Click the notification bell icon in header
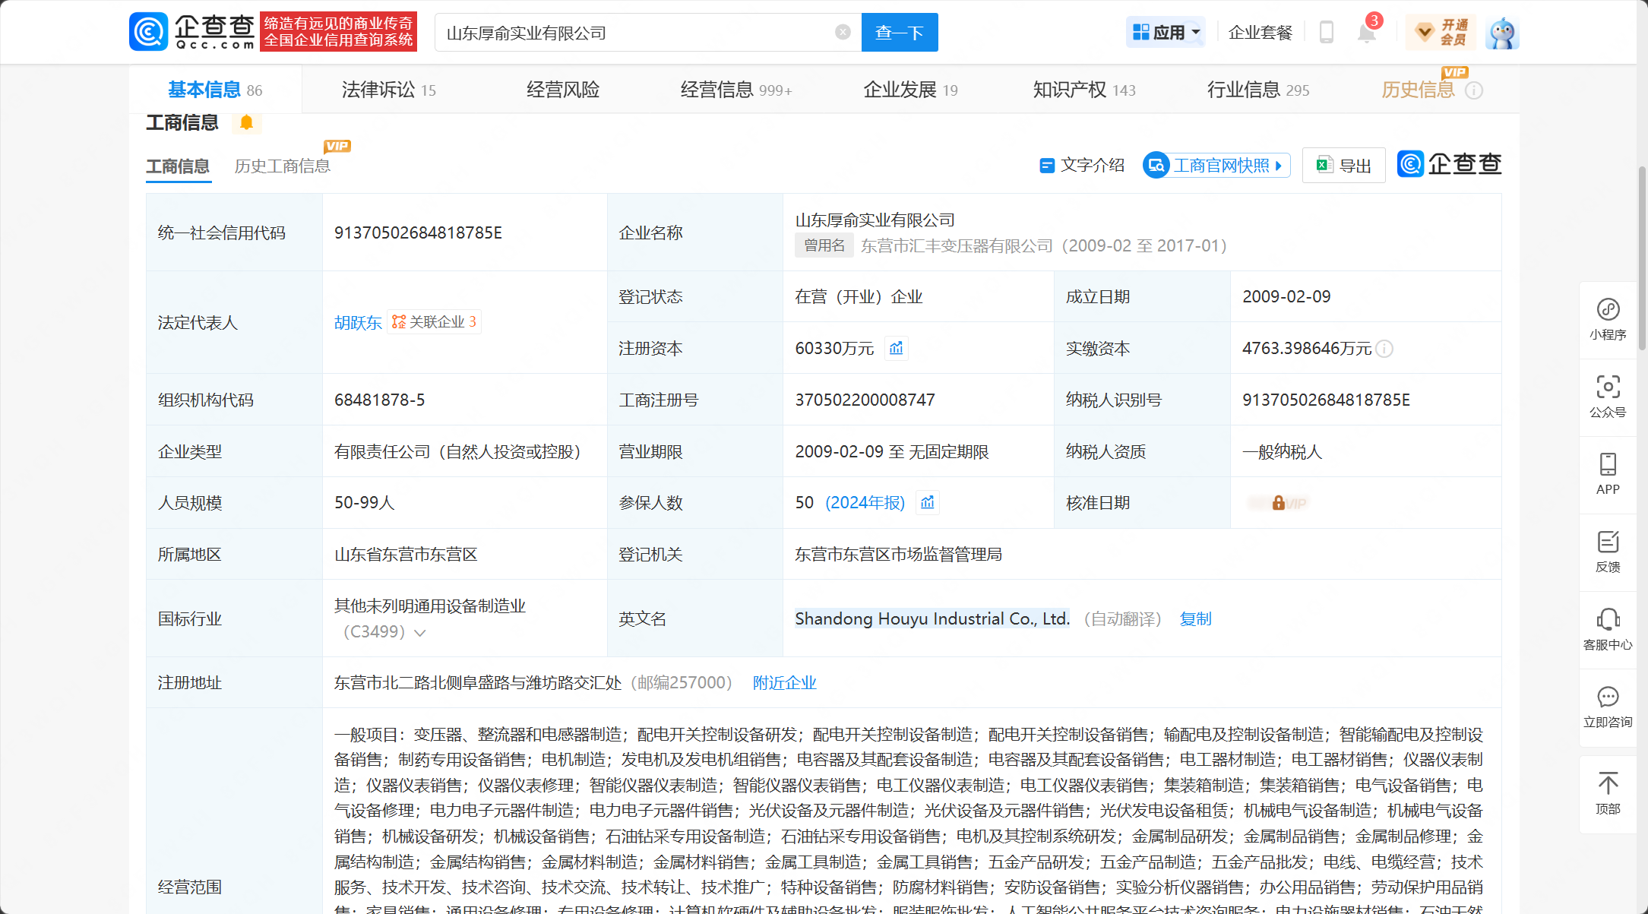This screenshot has height=914, width=1648. point(1366,33)
